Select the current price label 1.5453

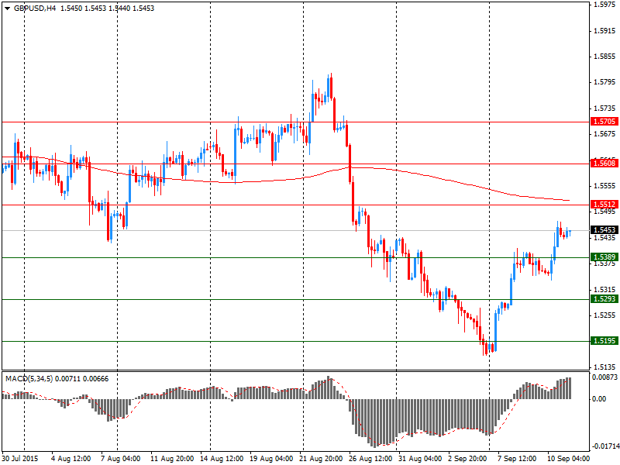click(604, 229)
